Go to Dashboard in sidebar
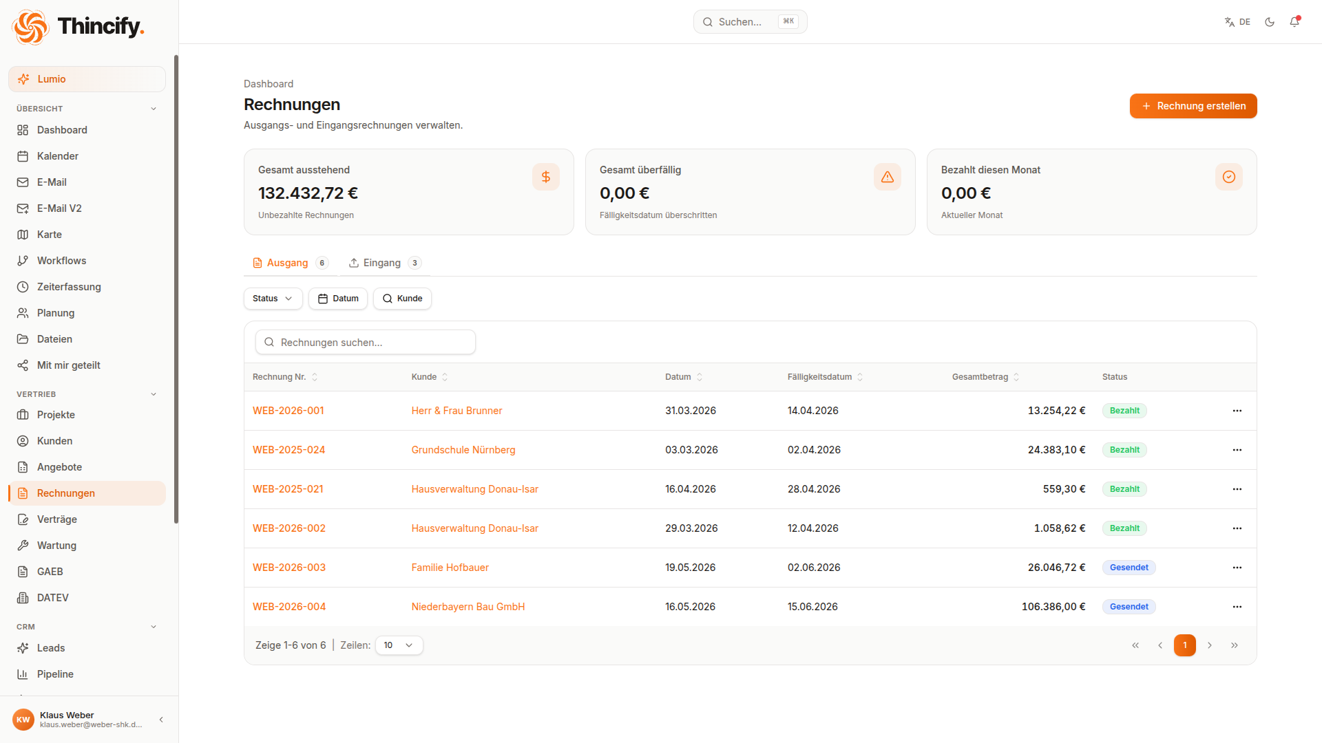 [87, 130]
